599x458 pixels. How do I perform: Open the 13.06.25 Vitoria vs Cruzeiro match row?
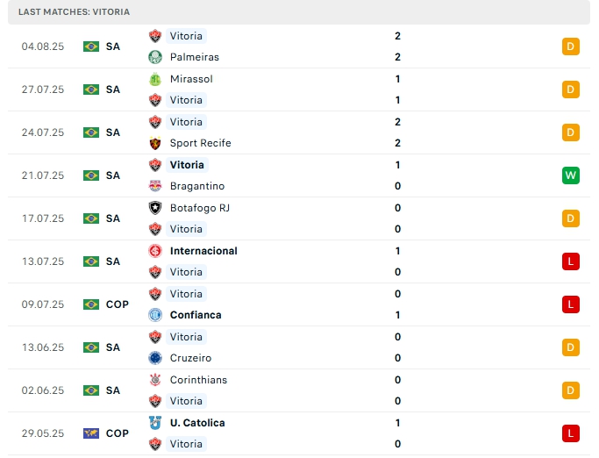click(298, 347)
